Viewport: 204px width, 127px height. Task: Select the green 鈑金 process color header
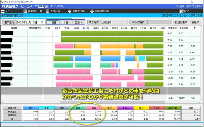click(78, 108)
